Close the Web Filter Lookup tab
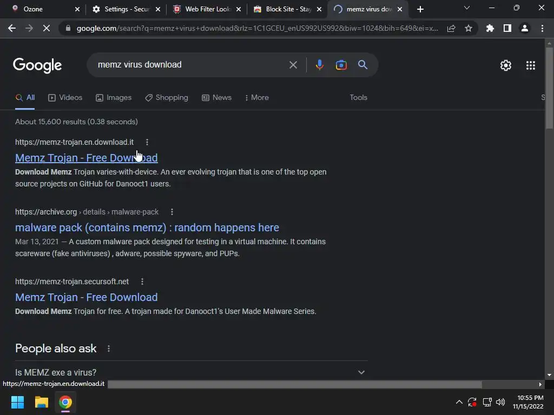The height and width of the screenshot is (415, 554). point(239,9)
